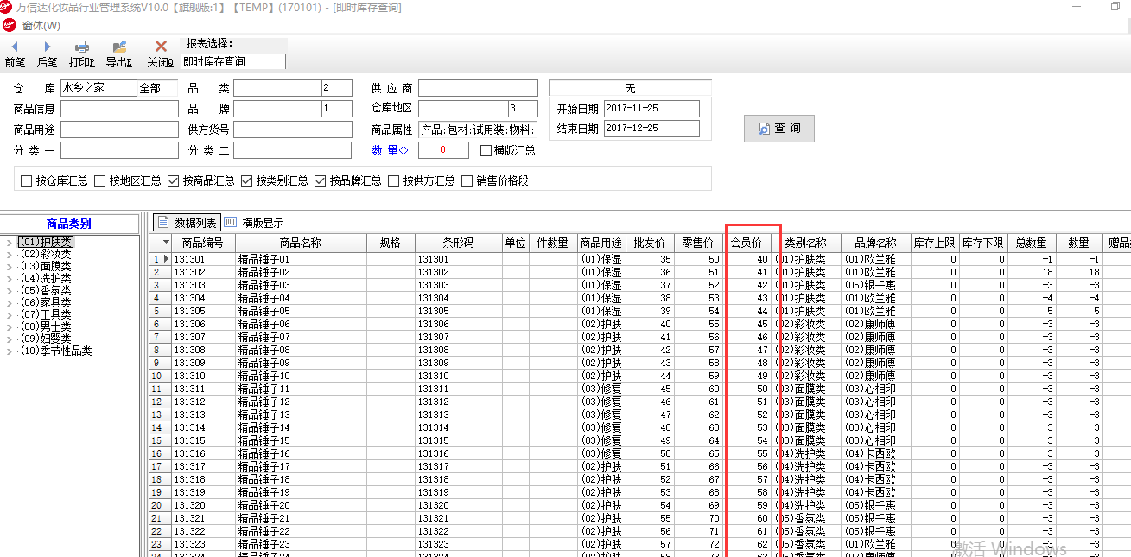Enable the 按供方汇总 checkbox
This screenshot has width=1131, height=557.
394,181
